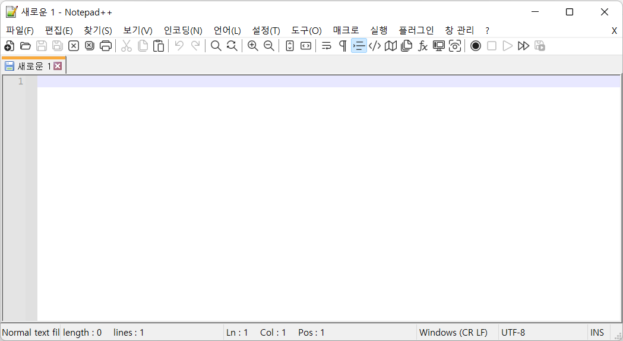Open the 찾기(S) menu
The height and width of the screenshot is (341, 623).
coord(98,31)
